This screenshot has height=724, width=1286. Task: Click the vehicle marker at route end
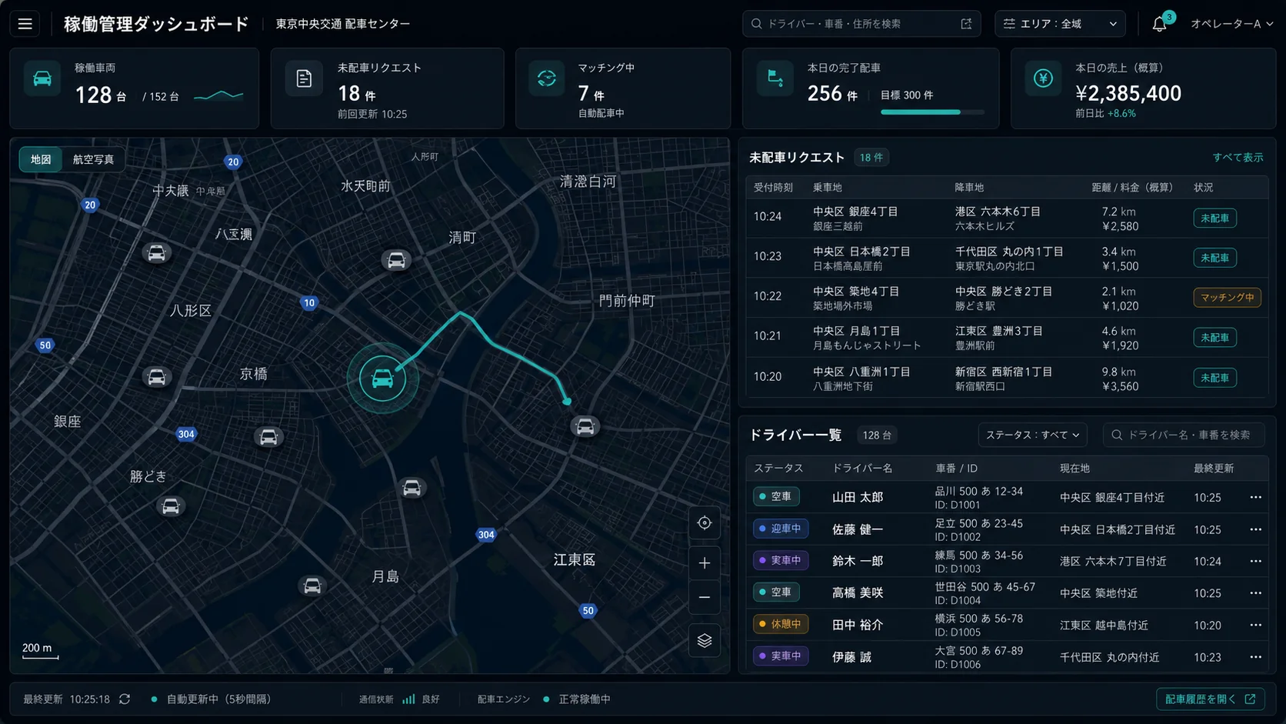(x=585, y=426)
